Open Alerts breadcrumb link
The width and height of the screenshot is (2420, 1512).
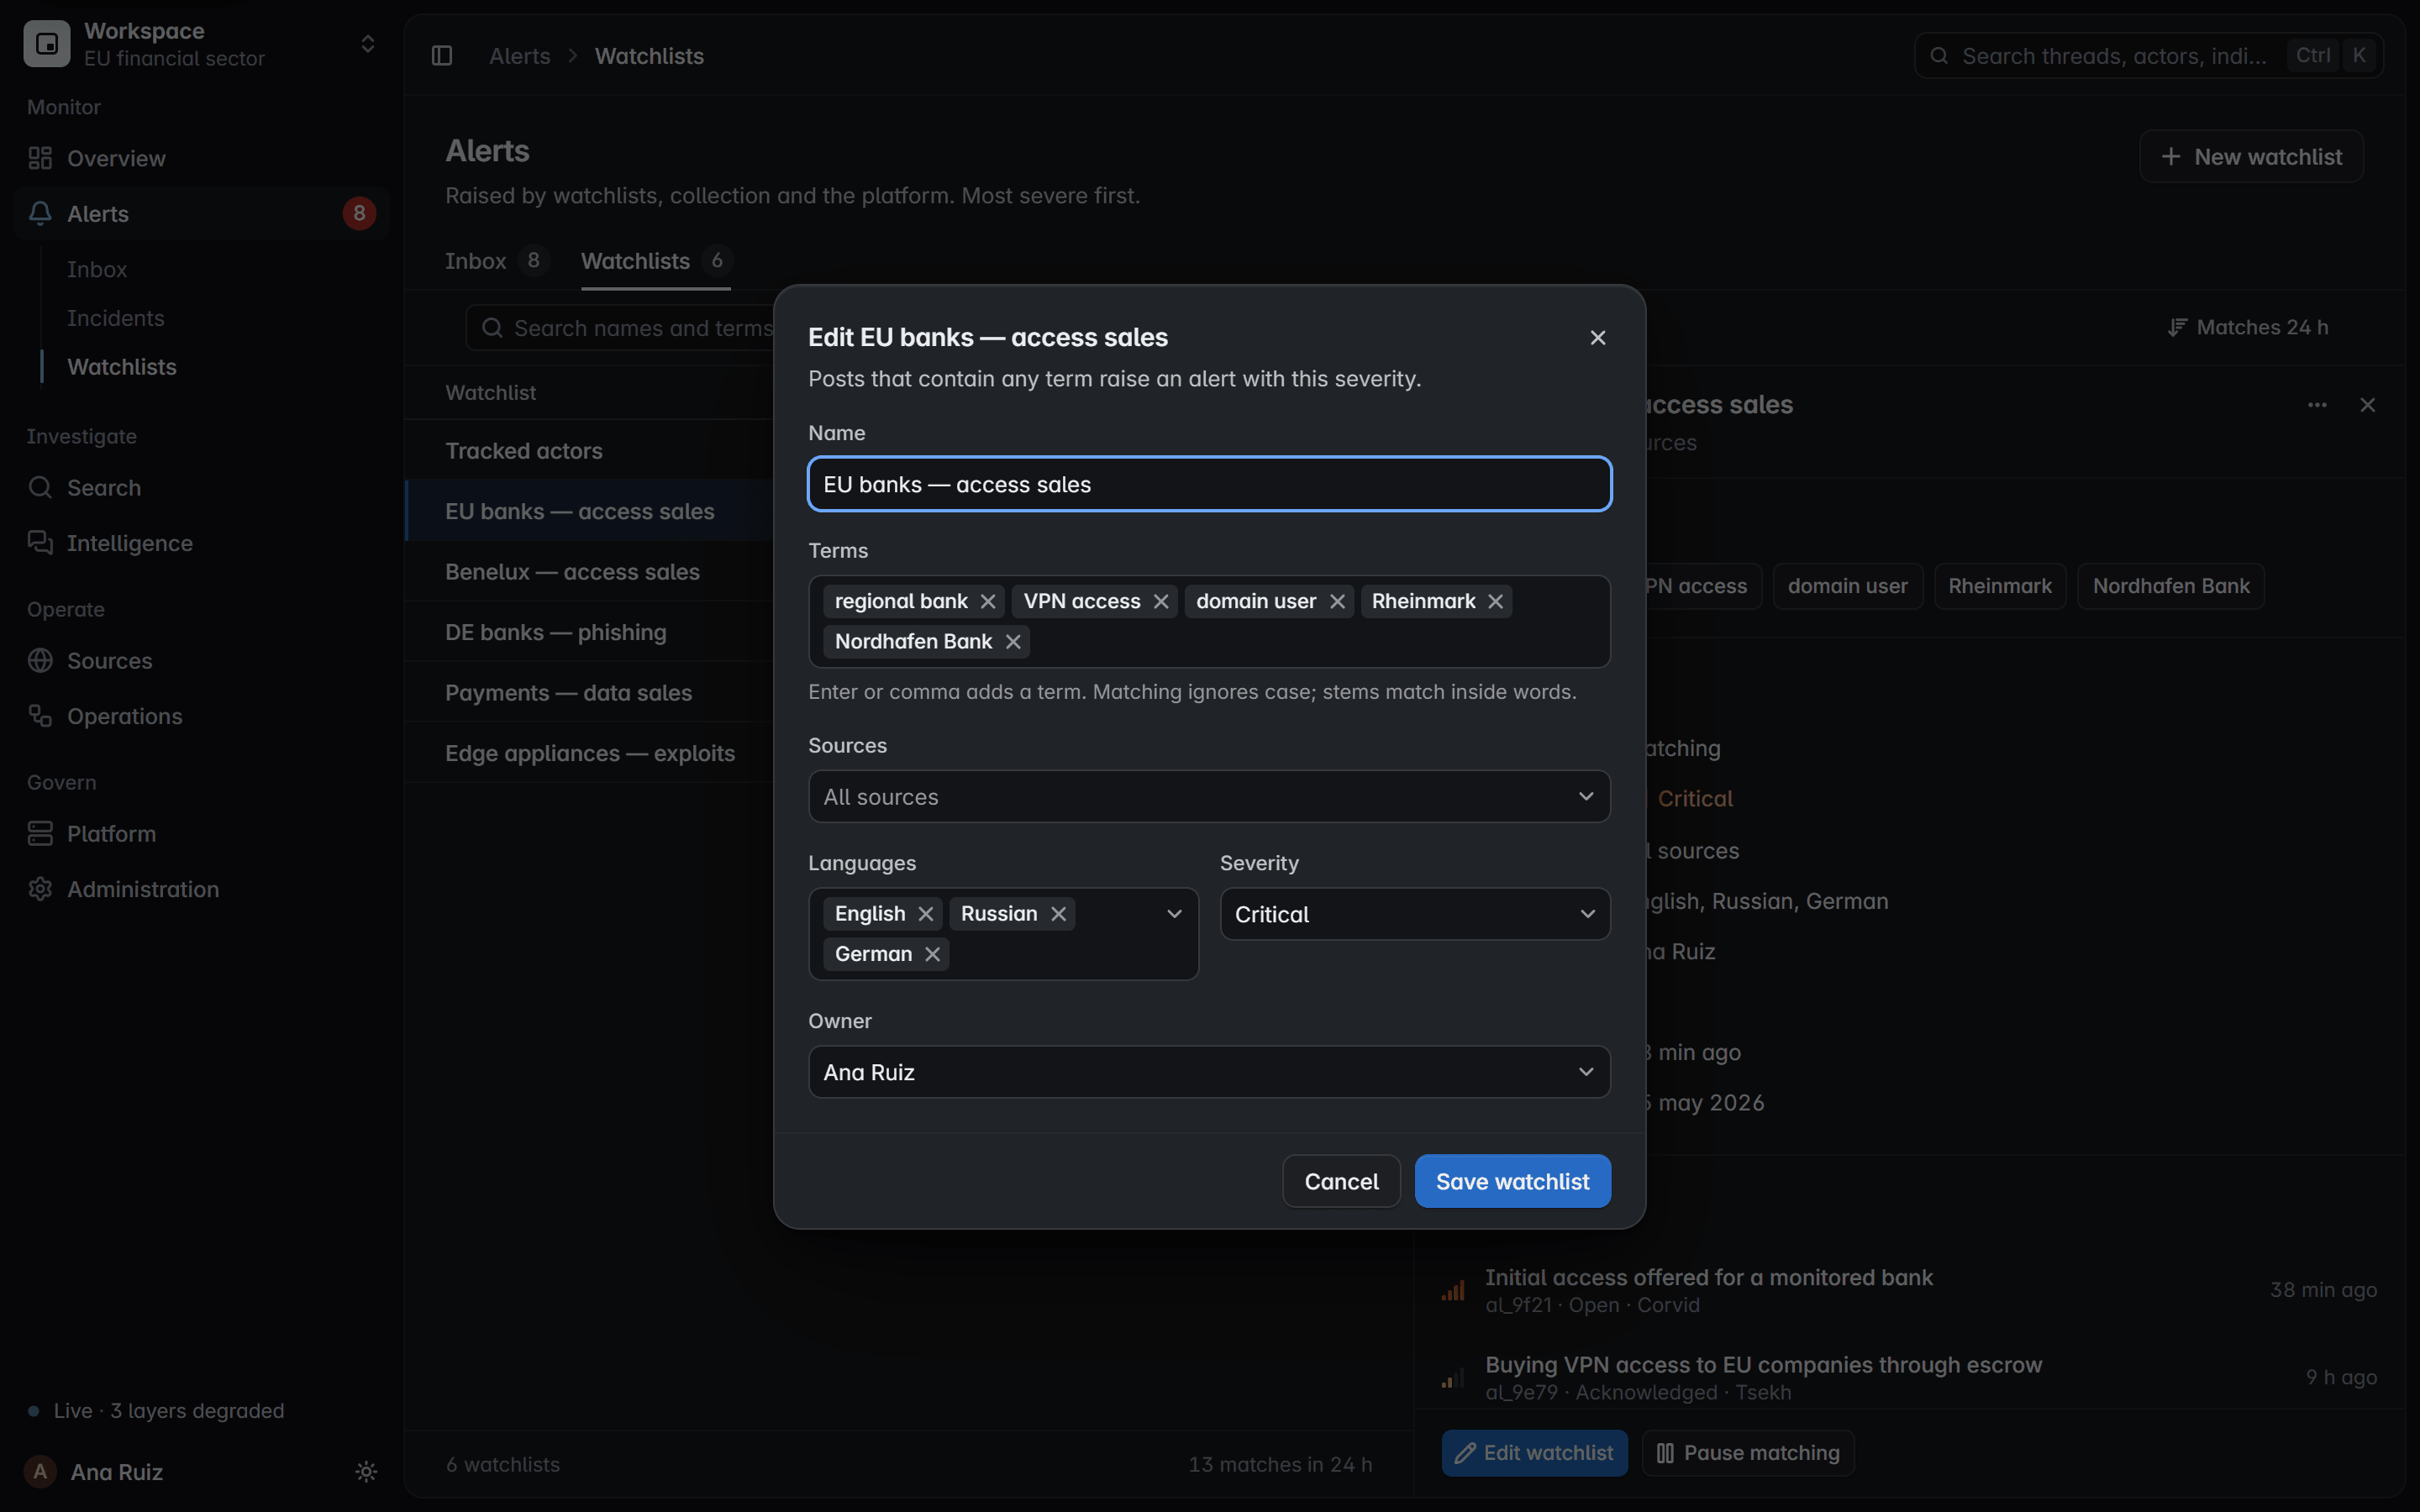coord(520,56)
